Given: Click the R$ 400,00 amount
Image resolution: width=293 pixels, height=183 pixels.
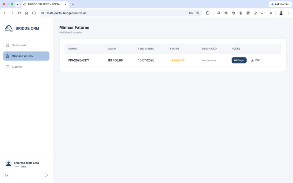Looking at the screenshot, I should click(x=115, y=60).
